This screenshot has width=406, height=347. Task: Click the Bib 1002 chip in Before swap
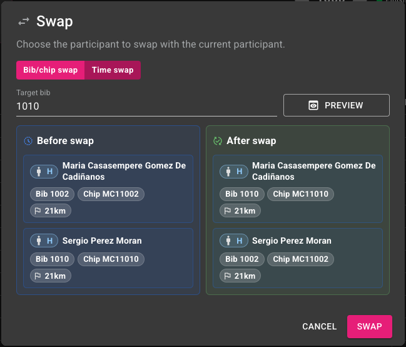[x=53, y=194]
